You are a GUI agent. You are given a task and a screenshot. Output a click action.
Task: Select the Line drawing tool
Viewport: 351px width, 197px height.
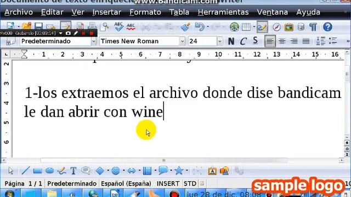(26, 171)
